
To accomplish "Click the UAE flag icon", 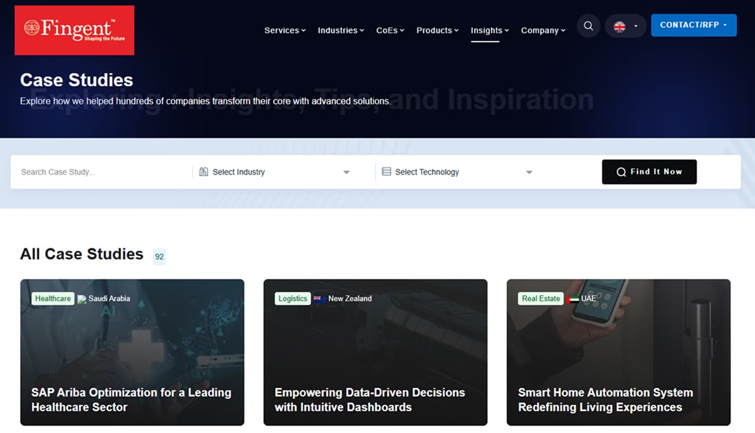I will click(x=573, y=299).
